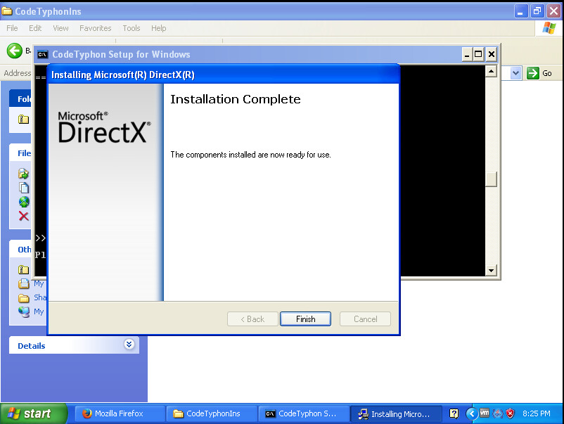Image resolution: width=564 pixels, height=424 pixels.
Task: Open My Documents icon in Other Places
Action: click(24, 284)
